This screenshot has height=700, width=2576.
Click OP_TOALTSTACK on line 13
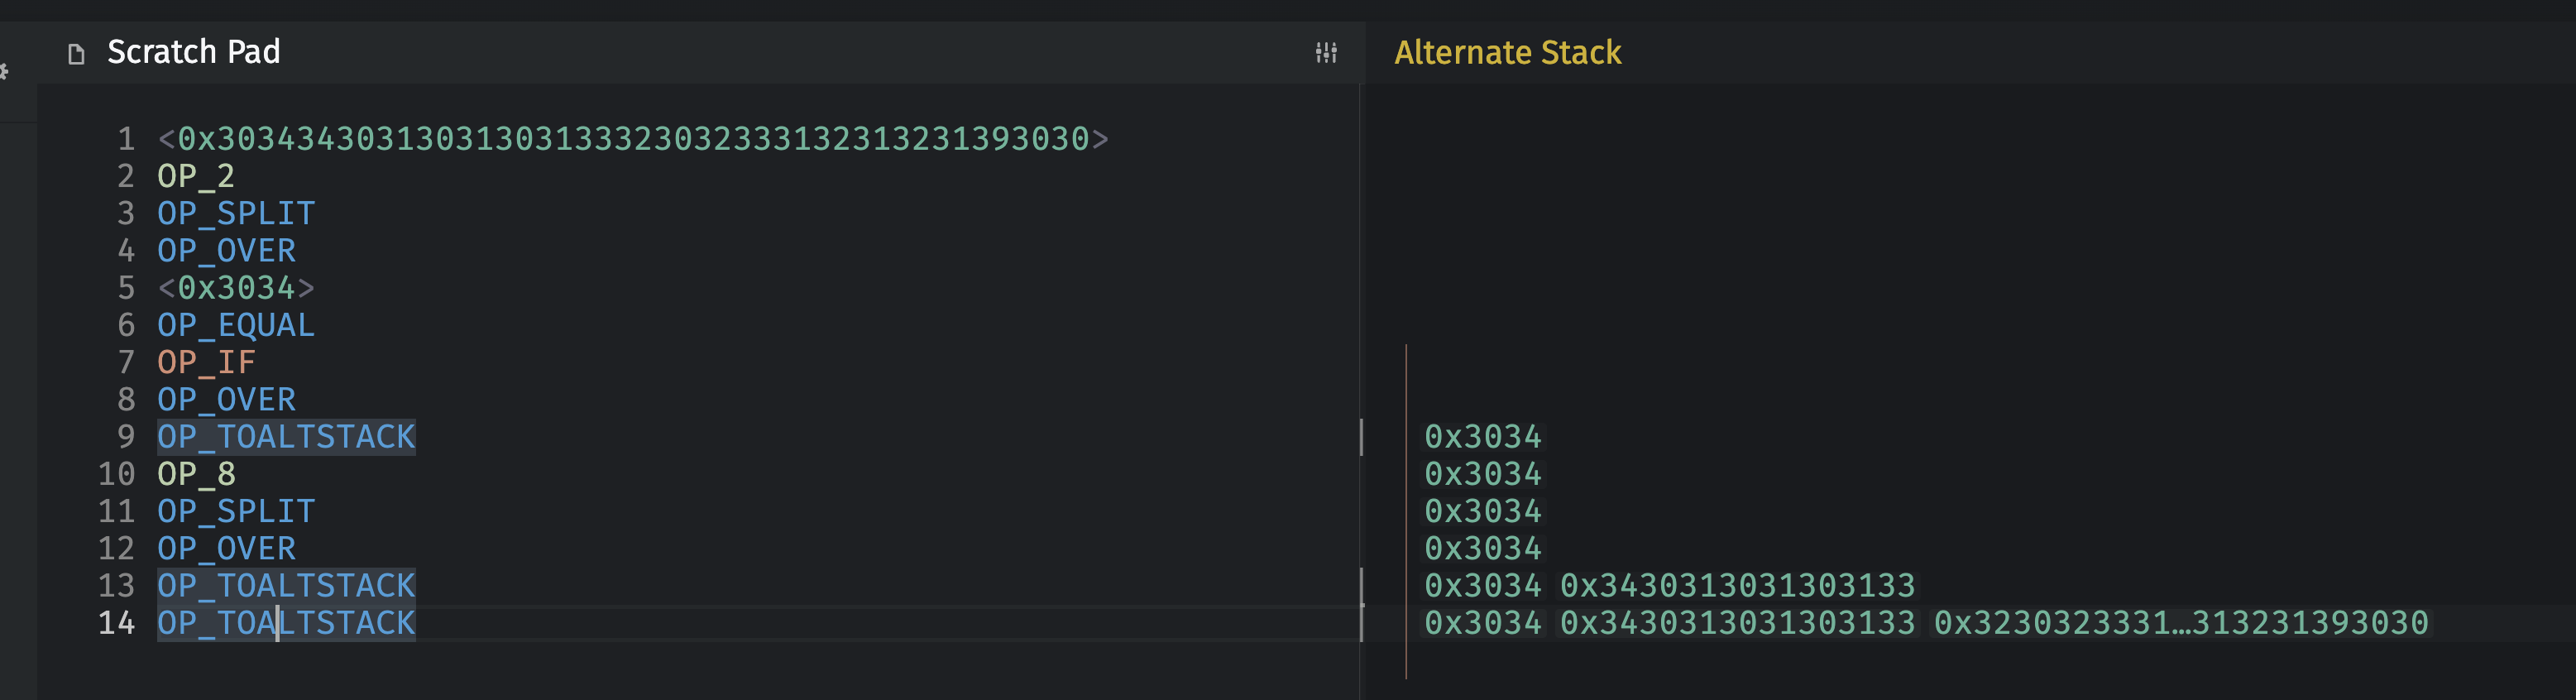point(286,586)
